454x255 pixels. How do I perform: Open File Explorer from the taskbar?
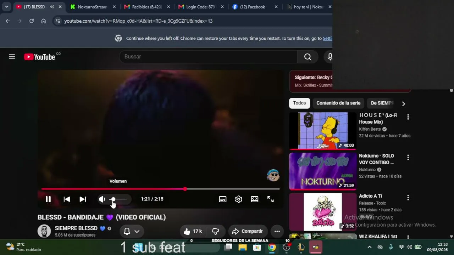[243, 247]
